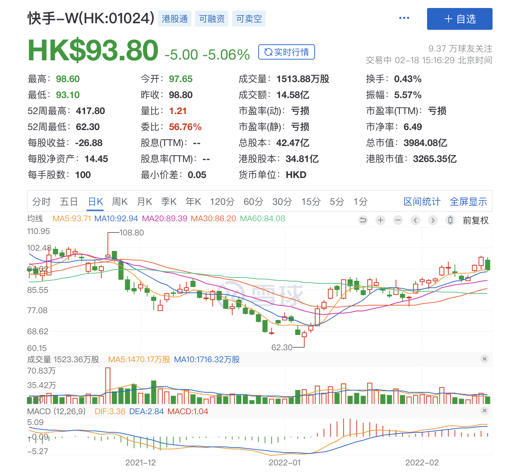Image resolution: width=510 pixels, height=473 pixels.
Task: Zoom out the K-line chart with minus icon
Action: pyautogui.click(x=398, y=220)
